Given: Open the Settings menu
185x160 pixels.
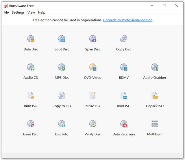Looking at the screenshot, I should (18, 12).
